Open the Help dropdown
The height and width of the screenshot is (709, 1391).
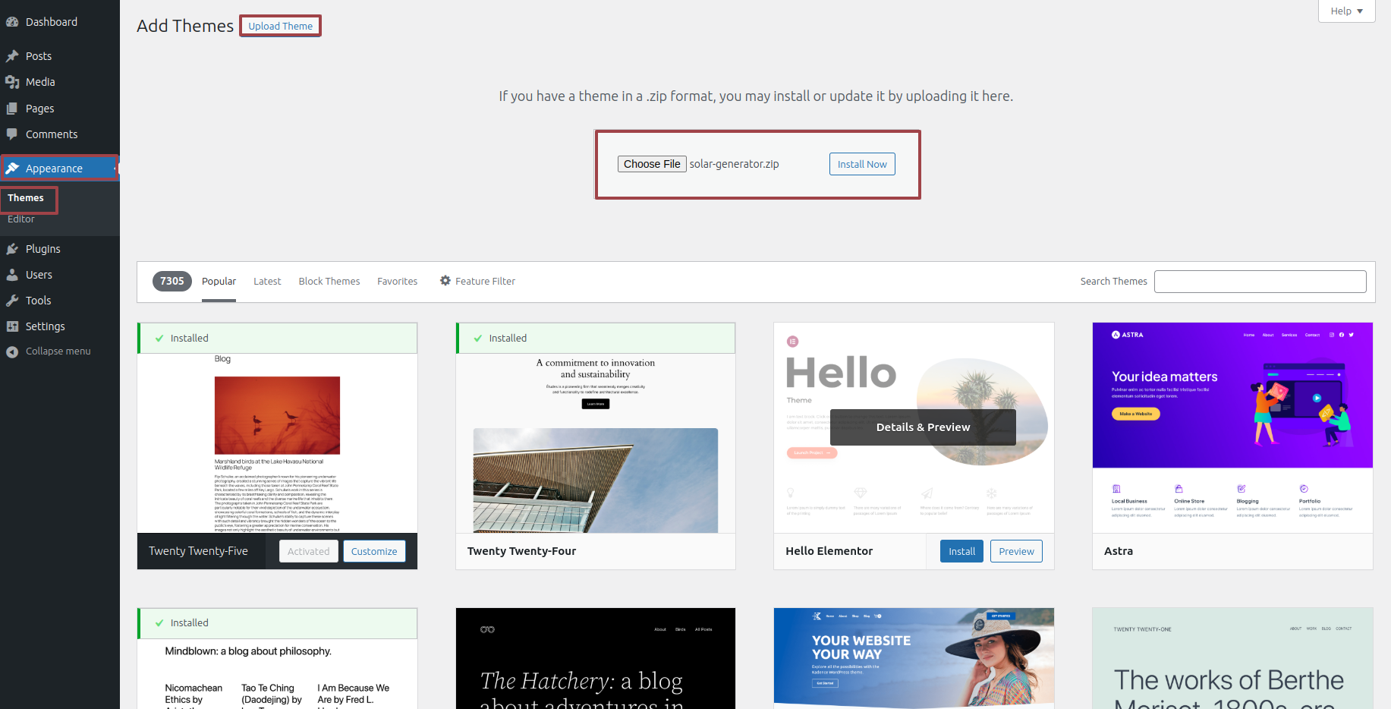point(1347,11)
